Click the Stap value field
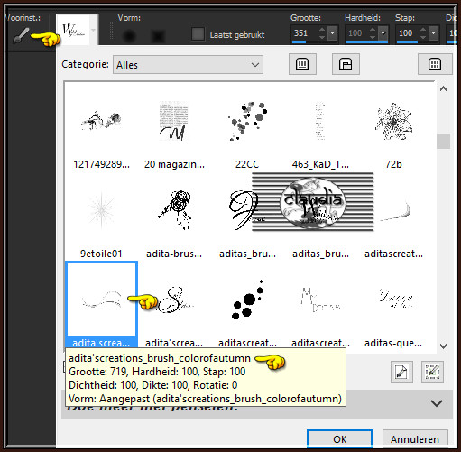Screen dimensions: 461x452 tap(408, 33)
